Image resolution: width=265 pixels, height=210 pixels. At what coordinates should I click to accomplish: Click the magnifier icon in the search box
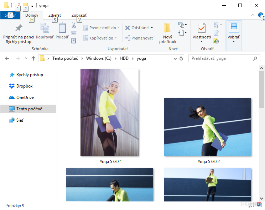click(x=255, y=58)
